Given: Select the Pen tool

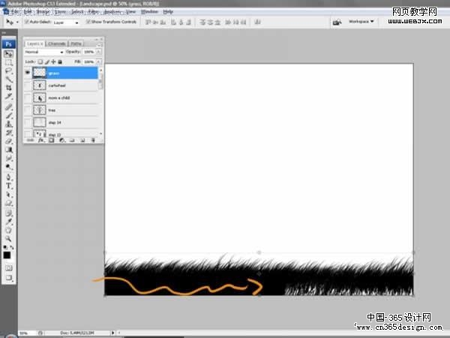Looking at the screenshot, I should click(8, 177).
